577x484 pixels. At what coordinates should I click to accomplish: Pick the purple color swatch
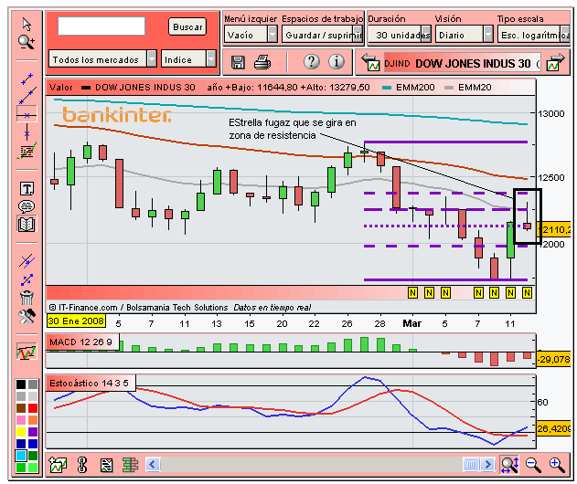(33, 431)
